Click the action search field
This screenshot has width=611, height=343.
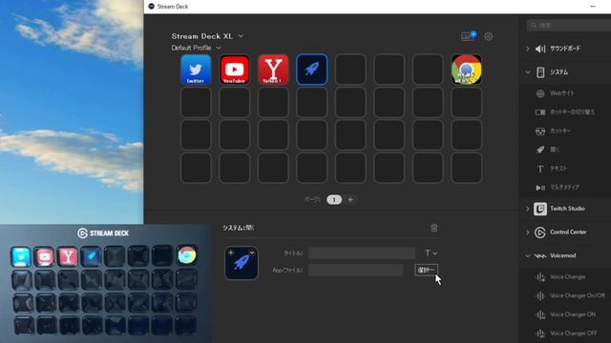[570, 26]
